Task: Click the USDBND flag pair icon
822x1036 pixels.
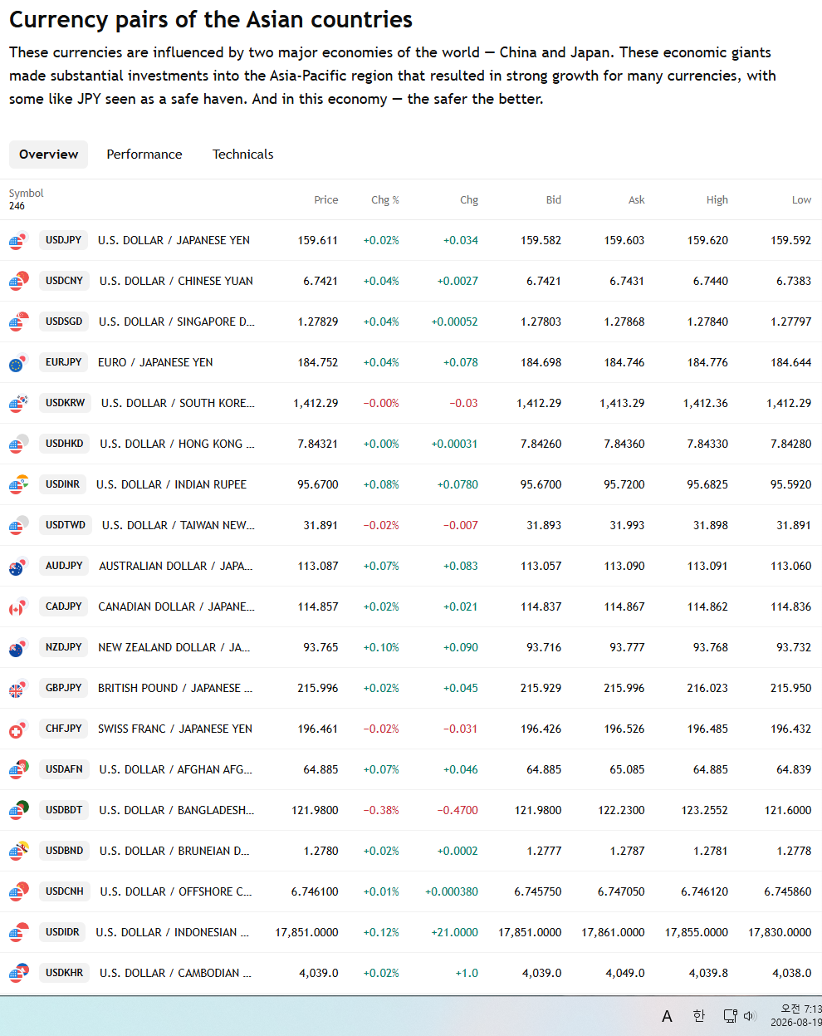Action: pyautogui.click(x=18, y=852)
